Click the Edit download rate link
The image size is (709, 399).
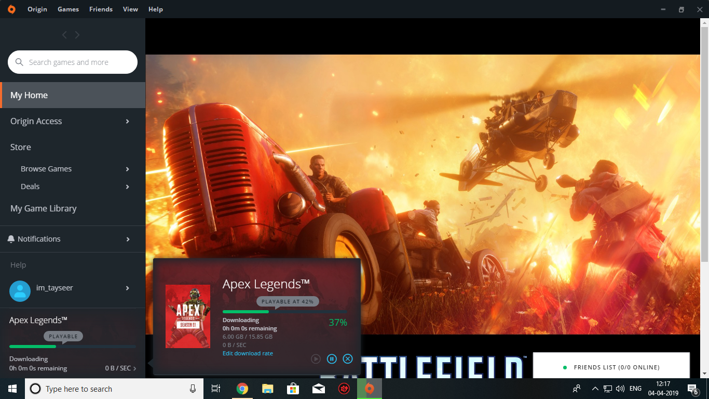248,353
